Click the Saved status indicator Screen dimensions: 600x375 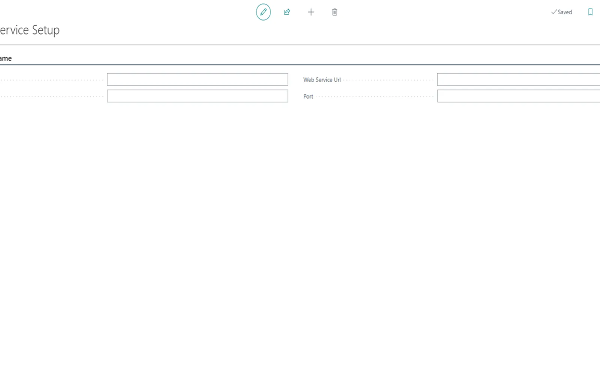[561, 12]
